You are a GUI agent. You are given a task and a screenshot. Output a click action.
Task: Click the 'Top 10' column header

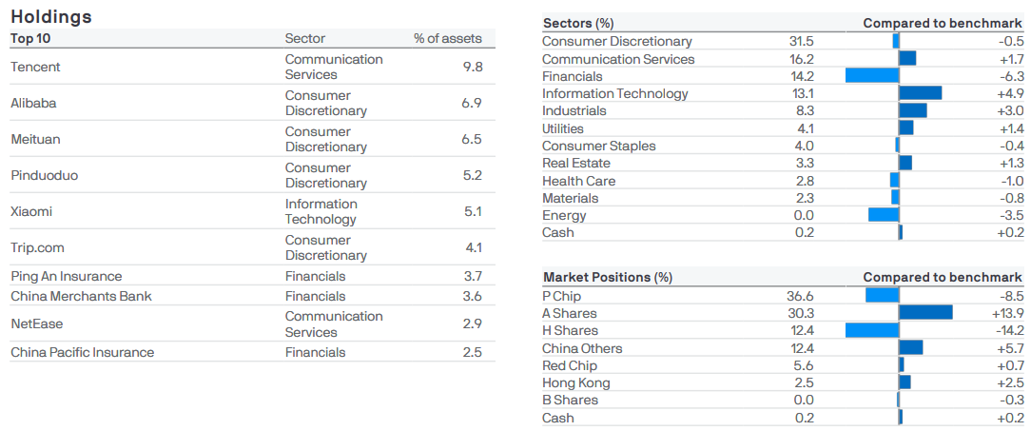point(31,39)
